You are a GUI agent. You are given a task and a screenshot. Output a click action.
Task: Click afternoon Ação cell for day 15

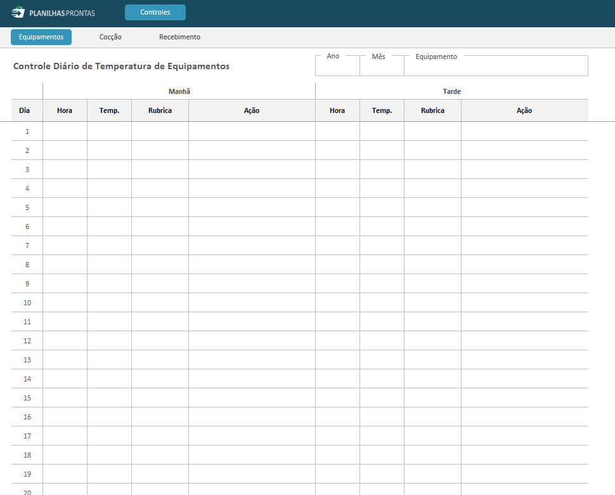click(x=524, y=398)
